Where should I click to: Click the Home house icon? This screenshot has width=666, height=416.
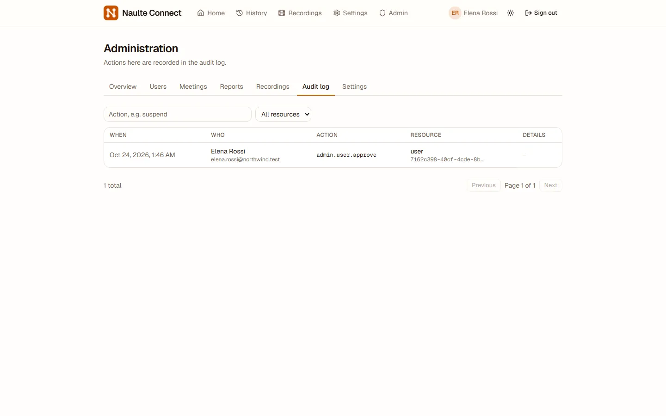(201, 13)
